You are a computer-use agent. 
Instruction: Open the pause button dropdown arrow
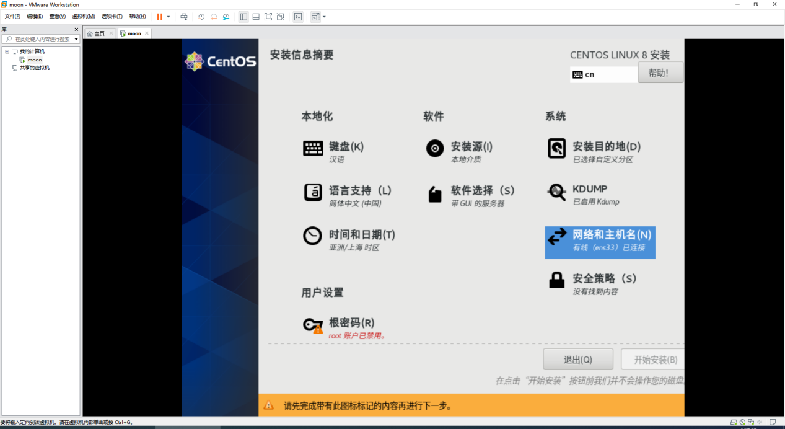(x=169, y=17)
